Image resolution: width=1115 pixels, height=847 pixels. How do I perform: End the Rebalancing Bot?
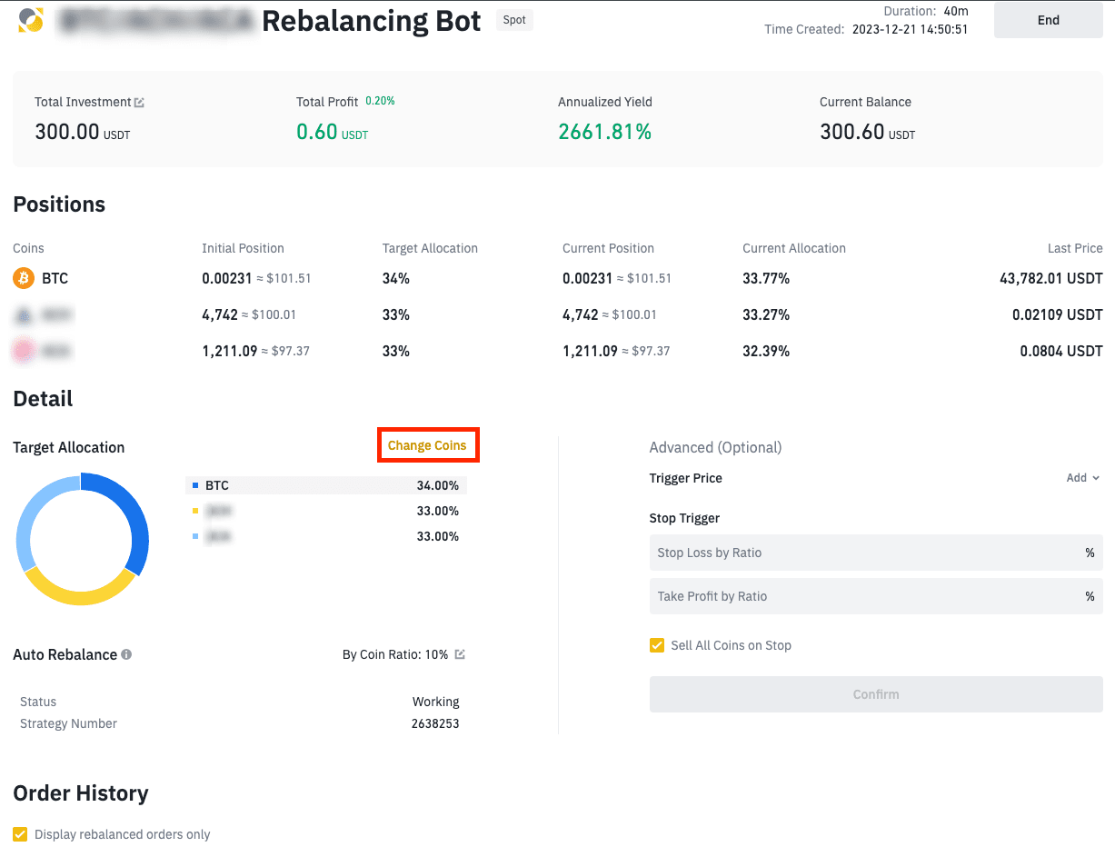pyautogui.click(x=1048, y=20)
